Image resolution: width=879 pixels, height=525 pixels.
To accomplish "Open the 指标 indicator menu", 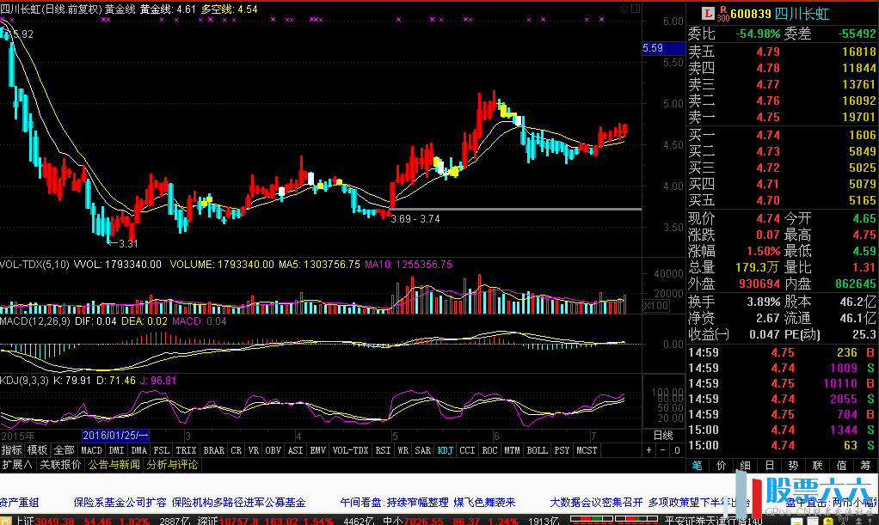I will click(x=12, y=450).
